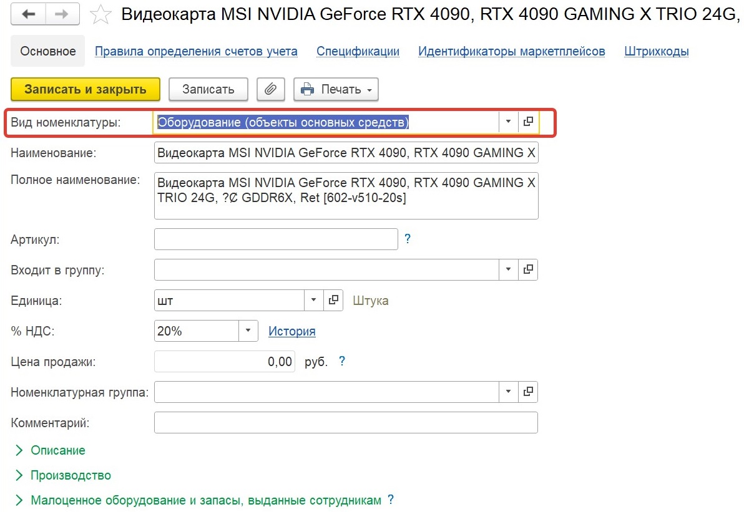Open the НДС История link
Screen dimensions: 744x512
[x=292, y=331]
